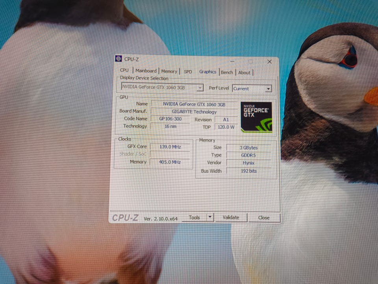Click the A1 revision value
The image size is (378, 284).
(226, 120)
